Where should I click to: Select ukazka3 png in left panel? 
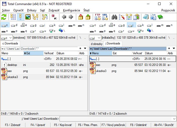coord(44,77)
